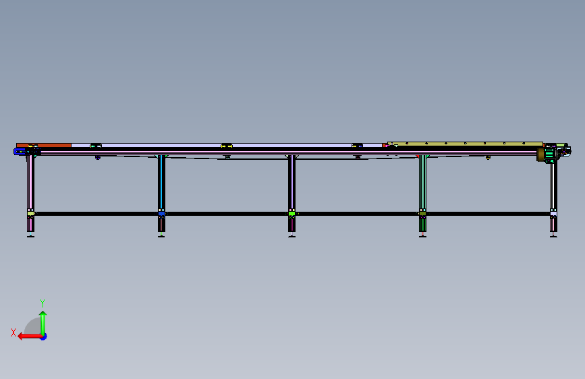This screenshot has width=585, height=379.
Task: Select the green support leg
Action: [422, 182]
